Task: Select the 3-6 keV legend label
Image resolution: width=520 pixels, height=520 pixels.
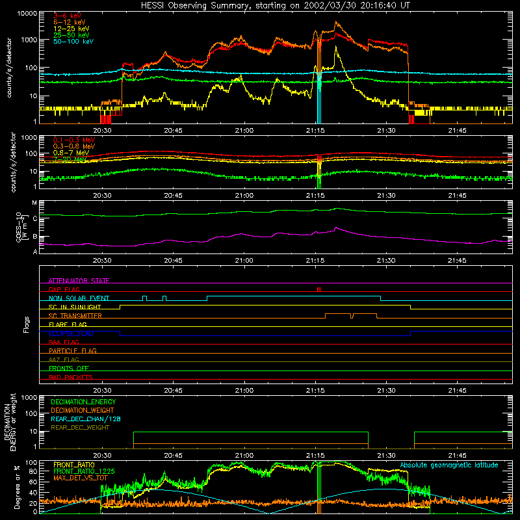Action: click(68, 16)
